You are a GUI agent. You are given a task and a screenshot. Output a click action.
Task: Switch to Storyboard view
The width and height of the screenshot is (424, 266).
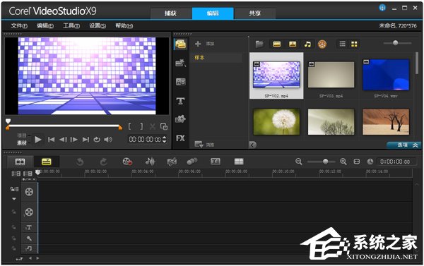click(x=20, y=162)
